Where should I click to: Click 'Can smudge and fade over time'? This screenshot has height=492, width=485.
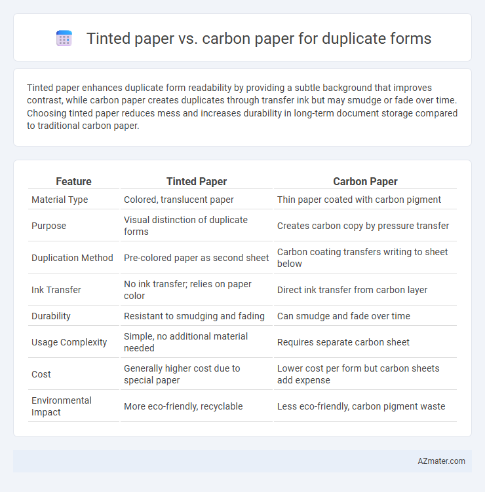pos(343,316)
